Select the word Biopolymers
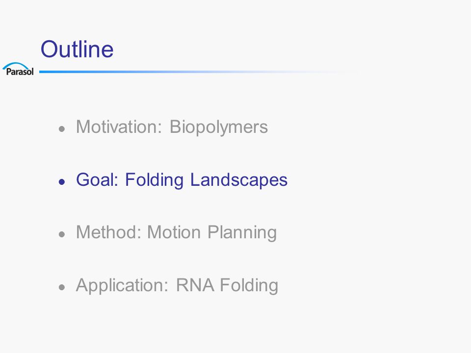The image size is (471, 353). point(219,127)
